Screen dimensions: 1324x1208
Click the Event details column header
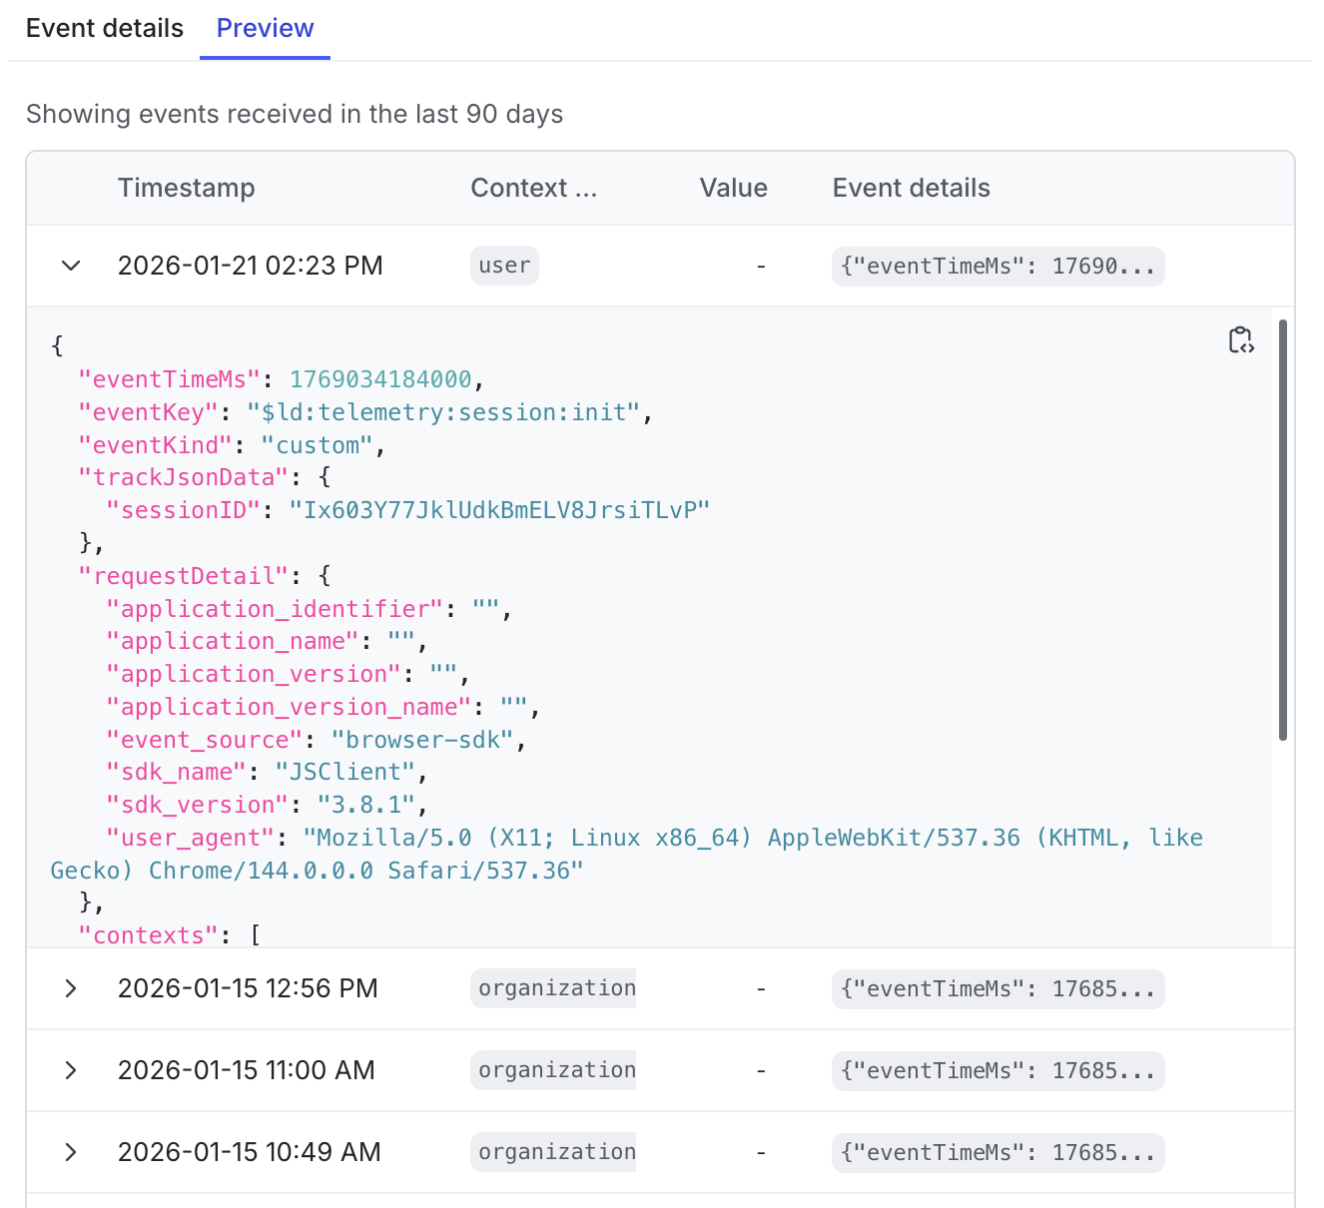point(911,188)
